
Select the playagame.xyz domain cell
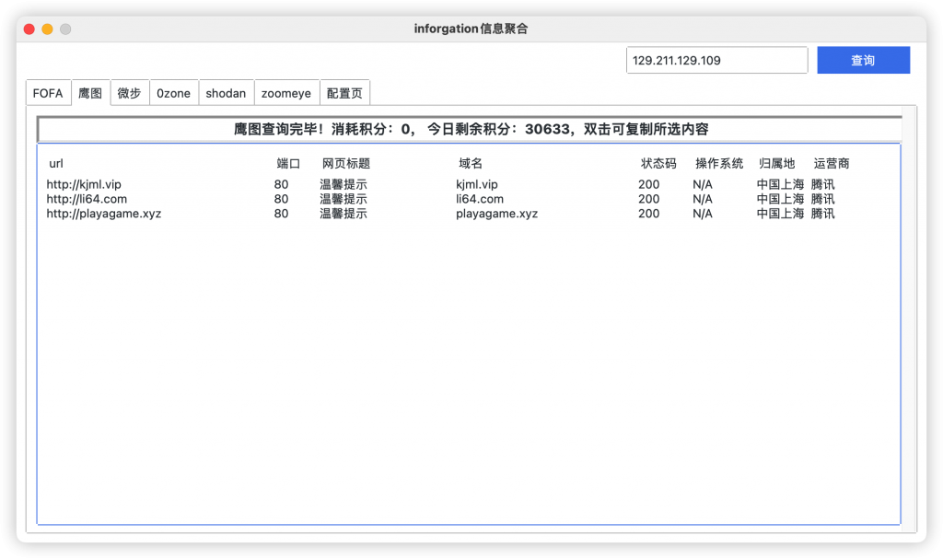(x=496, y=214)
